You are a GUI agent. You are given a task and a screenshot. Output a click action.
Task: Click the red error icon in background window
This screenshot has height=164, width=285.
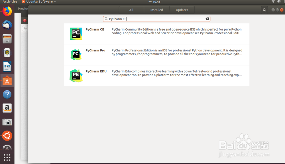(x=25, y=20)
